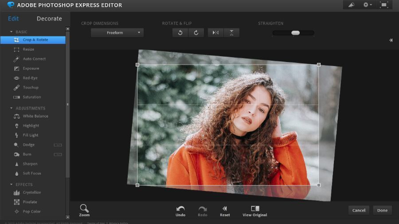The height and width of the screenshot is (224, 399).
Task: Select the Red-Eye tool
Action: (x=31, y=78)
